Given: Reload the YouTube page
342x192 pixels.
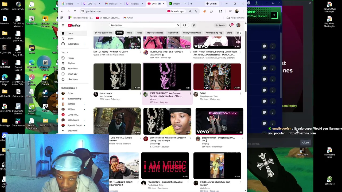Looking at the screenshot, I should click(x=75, y=11).
